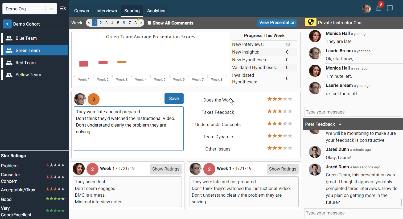Show Ratings on Monica Hall's Week 1 card

pyautogui.click(x=166, y=169)
